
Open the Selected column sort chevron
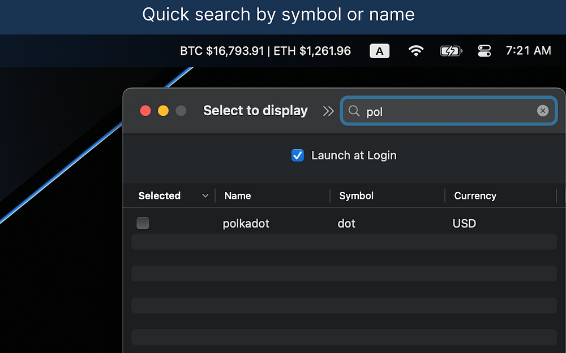coord(205,196)
